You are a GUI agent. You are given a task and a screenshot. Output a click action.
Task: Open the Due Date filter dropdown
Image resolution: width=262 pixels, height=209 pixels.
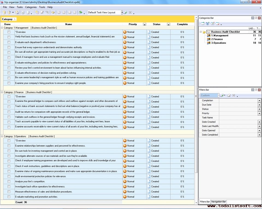[x=259, y=105]
